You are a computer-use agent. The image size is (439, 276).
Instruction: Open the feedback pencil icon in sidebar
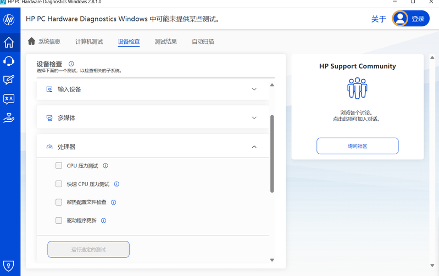tap(9, 80)
